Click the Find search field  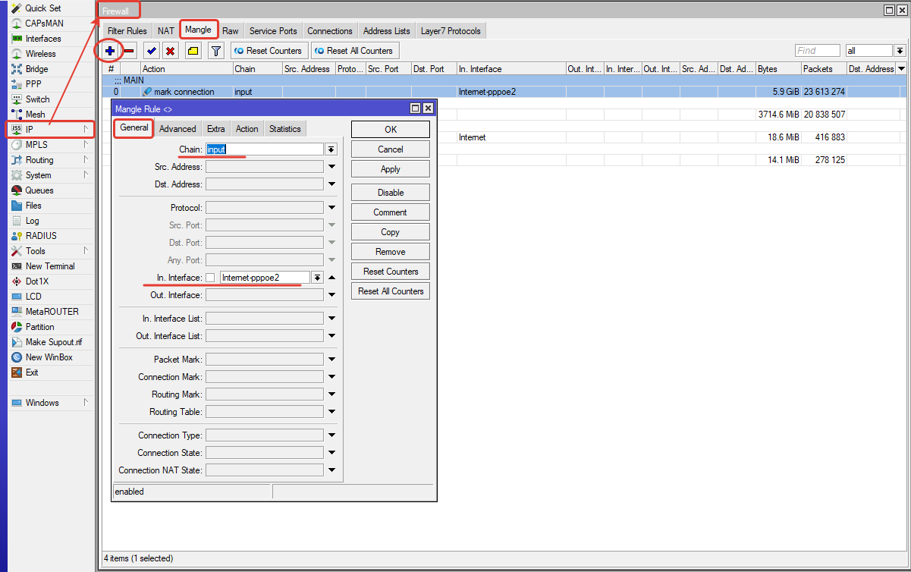coord(817,51)
